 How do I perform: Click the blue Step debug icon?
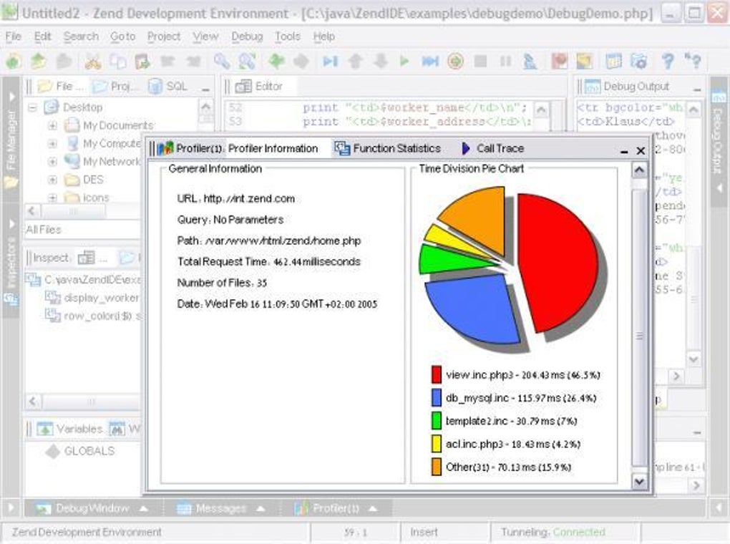pos(330,61)
